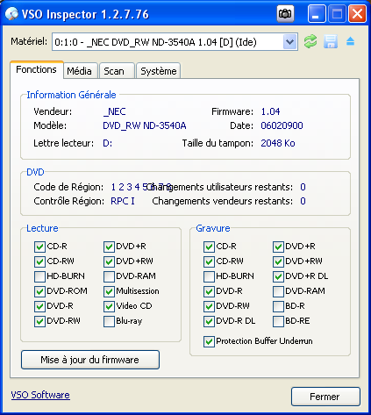371x415 pixels.
Task: Enable Gravure DVD-RAM checkbox
Action: tap(278, 291)
